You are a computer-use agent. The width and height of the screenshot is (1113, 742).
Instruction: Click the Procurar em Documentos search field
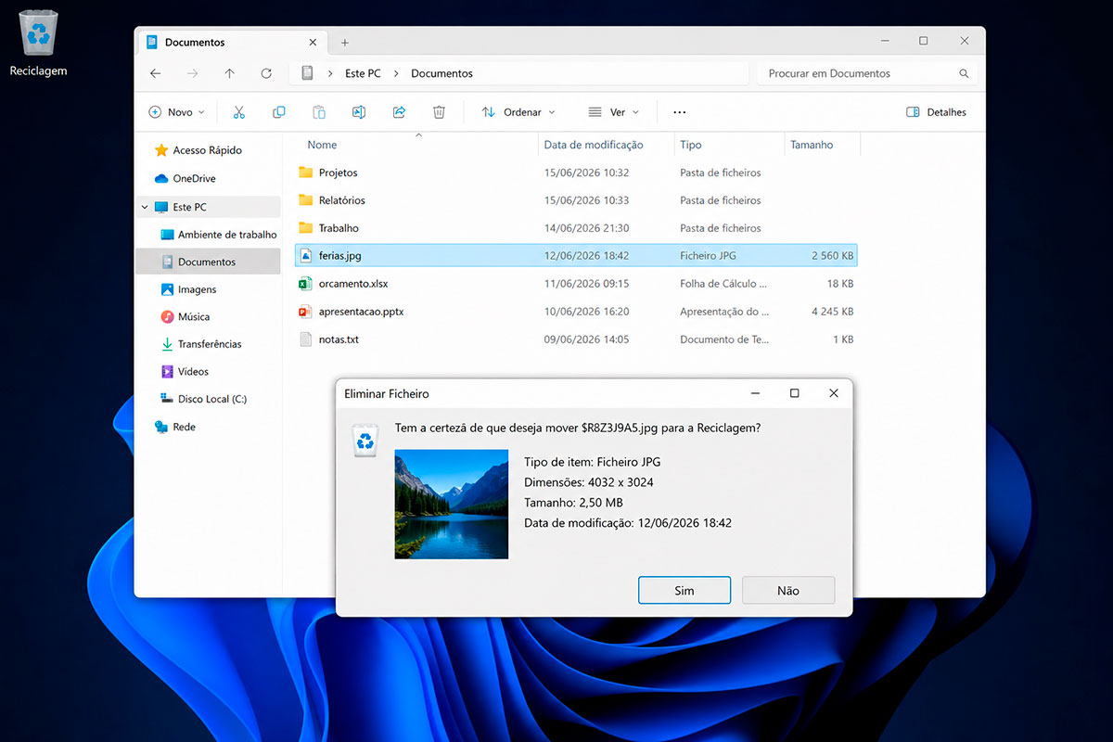click(x=866, y=73)
